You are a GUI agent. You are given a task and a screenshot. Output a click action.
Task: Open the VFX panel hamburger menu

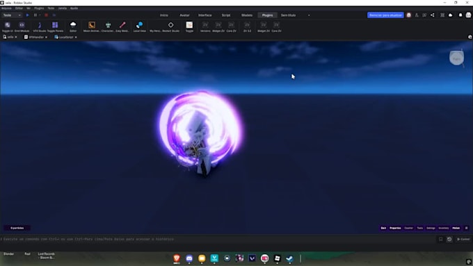(x=466, y=228)
